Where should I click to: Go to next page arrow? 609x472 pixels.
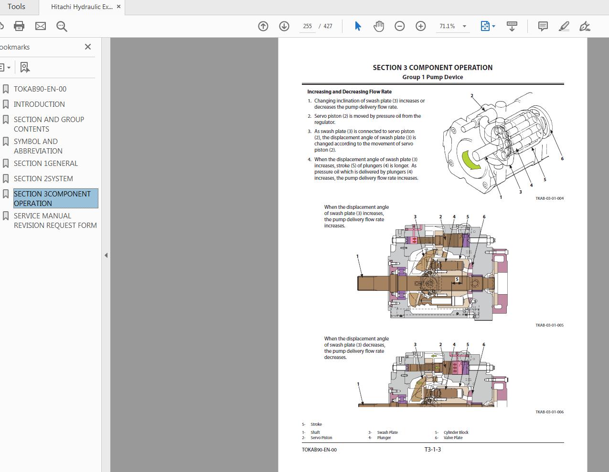(284, 26)
